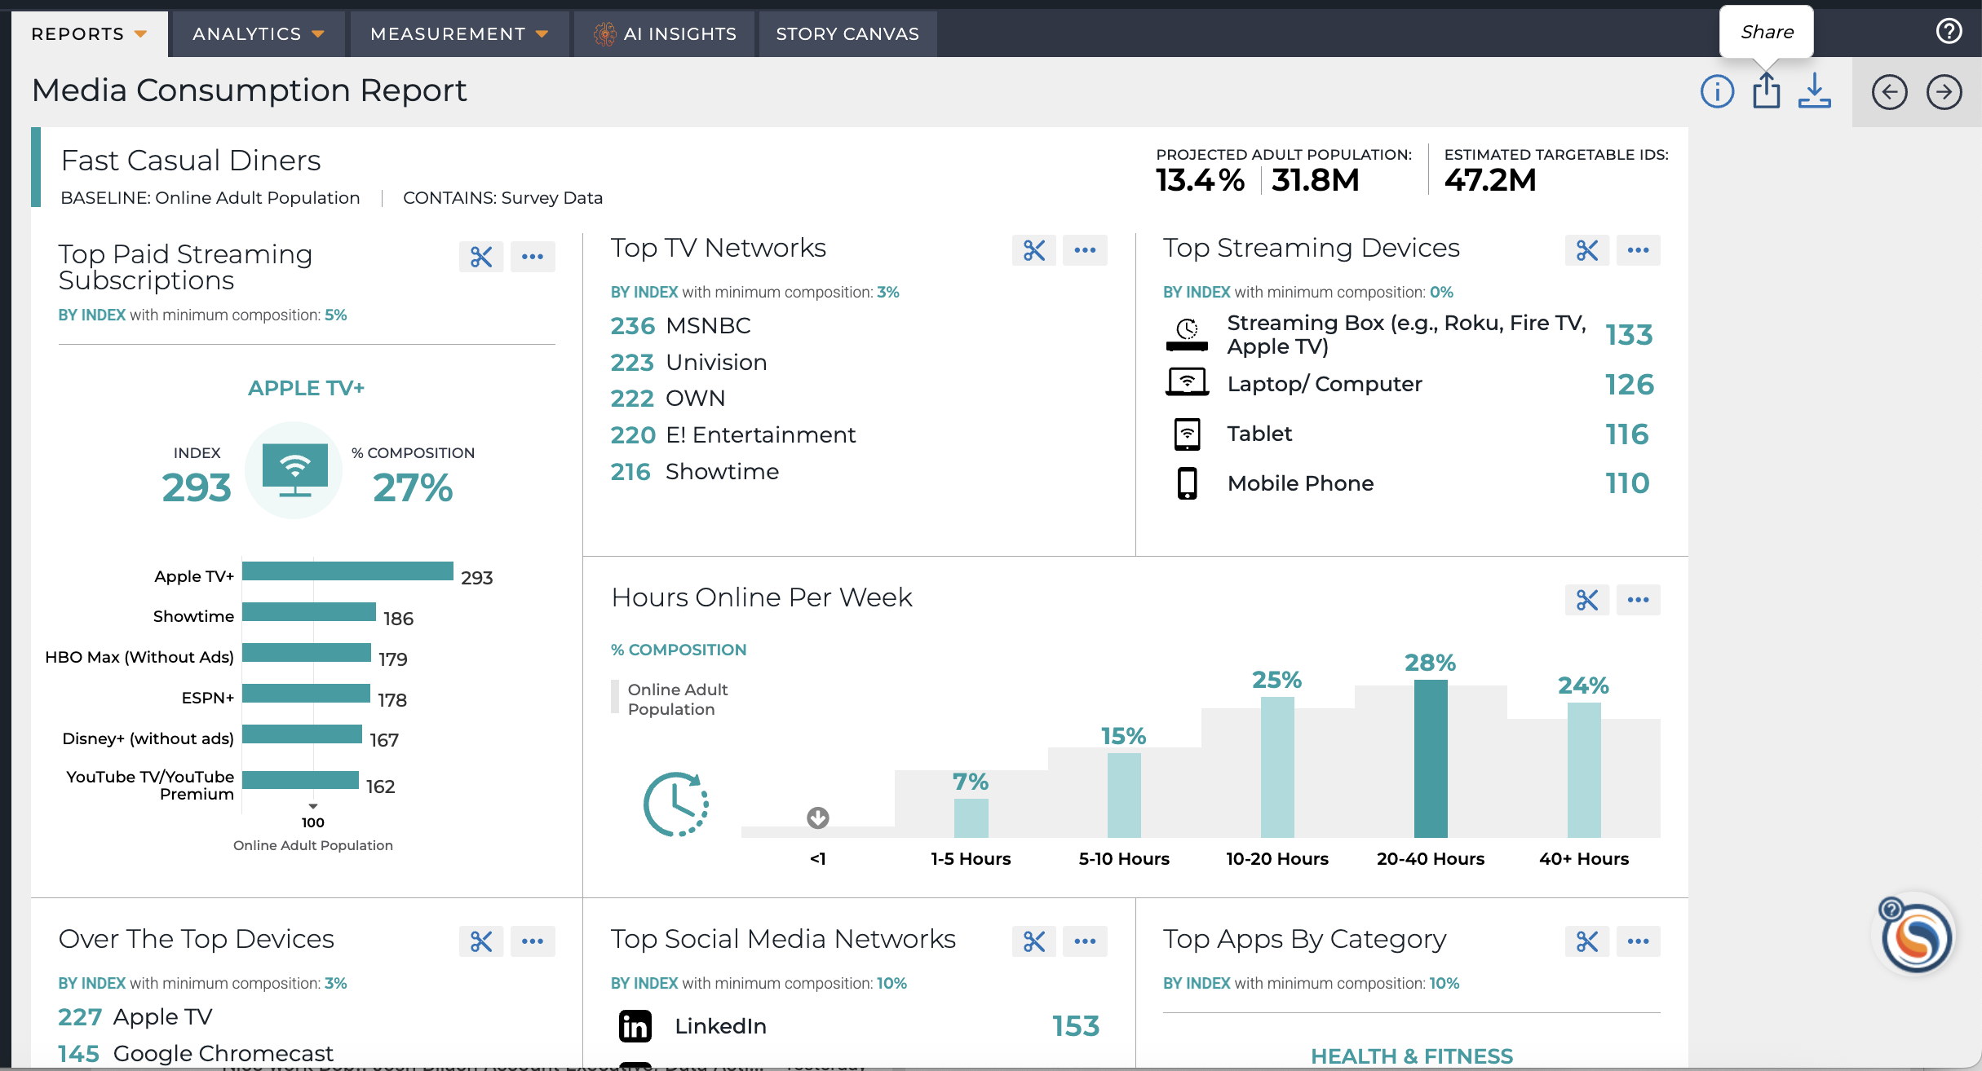Click the clock icon in Hours Online

click(676, 804)
